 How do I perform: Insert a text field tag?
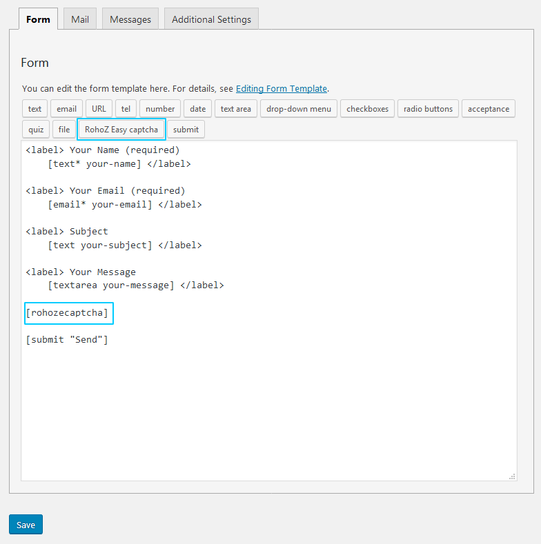click(35, 108)
